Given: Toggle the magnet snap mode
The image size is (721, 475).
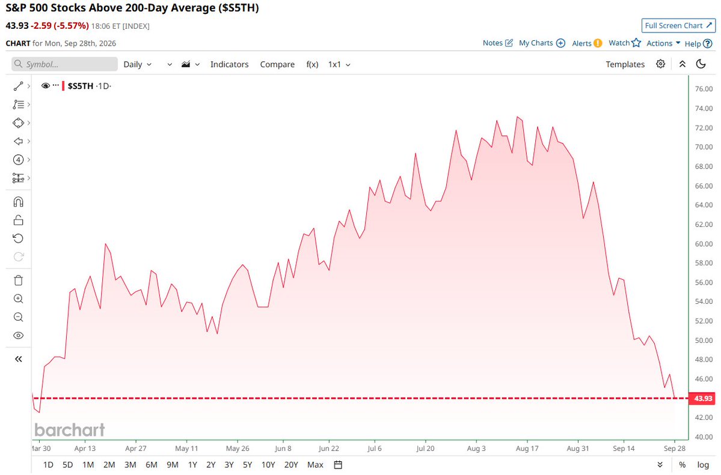Looking at the screenshot, I should pos(18,202).
